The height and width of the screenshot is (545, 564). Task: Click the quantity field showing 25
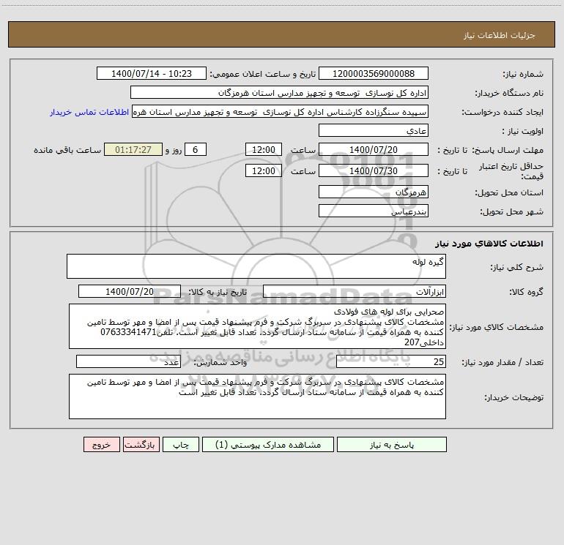[x=391, y=362]
